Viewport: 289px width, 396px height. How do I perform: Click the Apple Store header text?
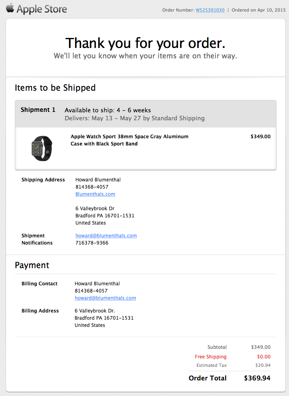point(42,9)
